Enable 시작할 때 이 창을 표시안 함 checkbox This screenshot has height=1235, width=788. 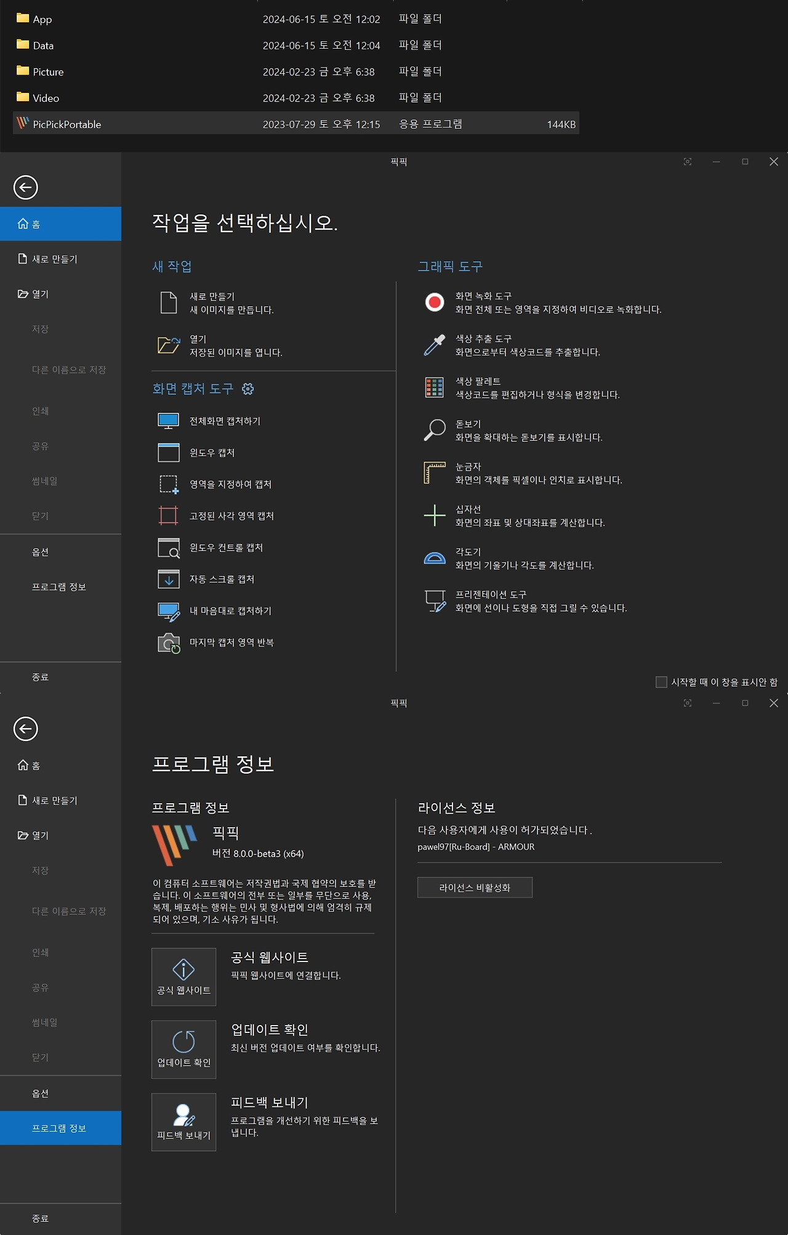661,682
